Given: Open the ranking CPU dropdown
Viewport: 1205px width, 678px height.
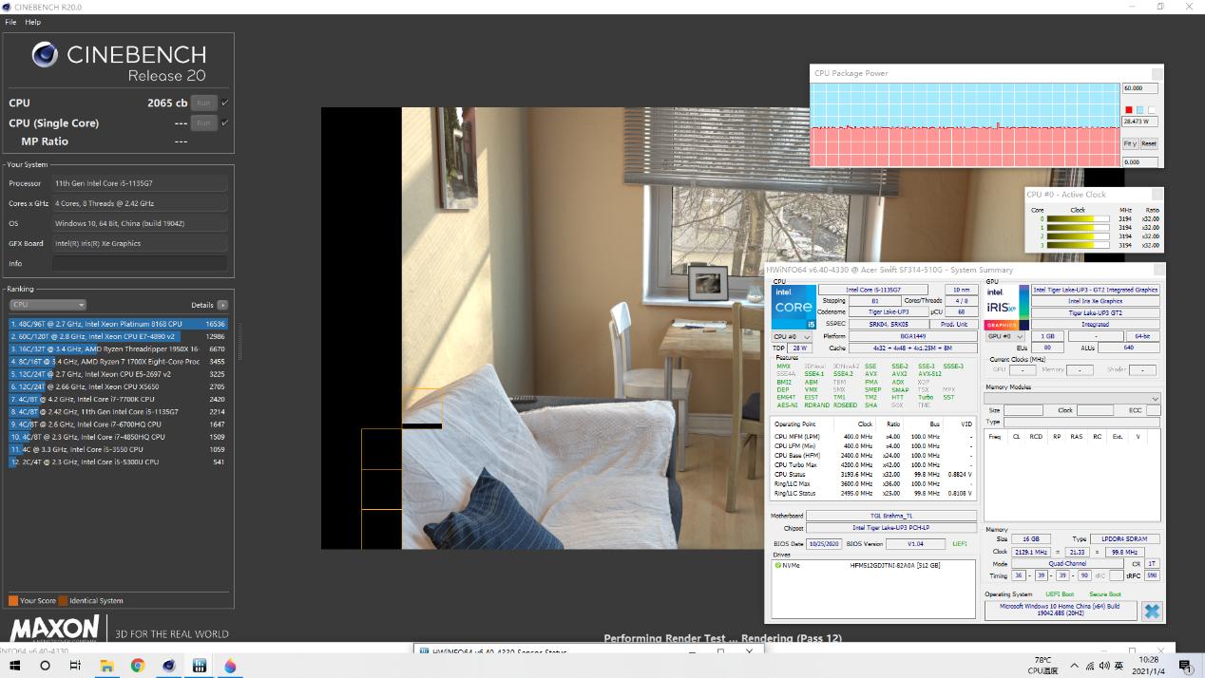Looking at the screenshot, I should click(48, 305).
